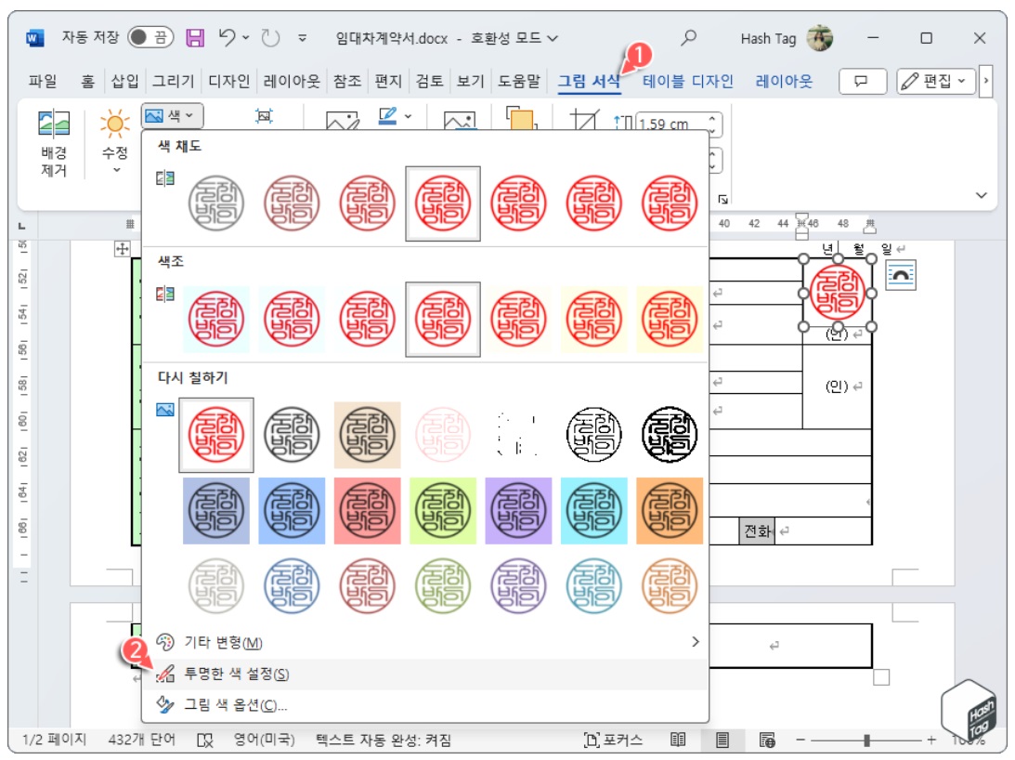Select the green dark recolor thumbnail

coord(443,511)
